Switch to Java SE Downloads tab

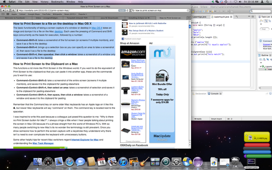point(109,18)
